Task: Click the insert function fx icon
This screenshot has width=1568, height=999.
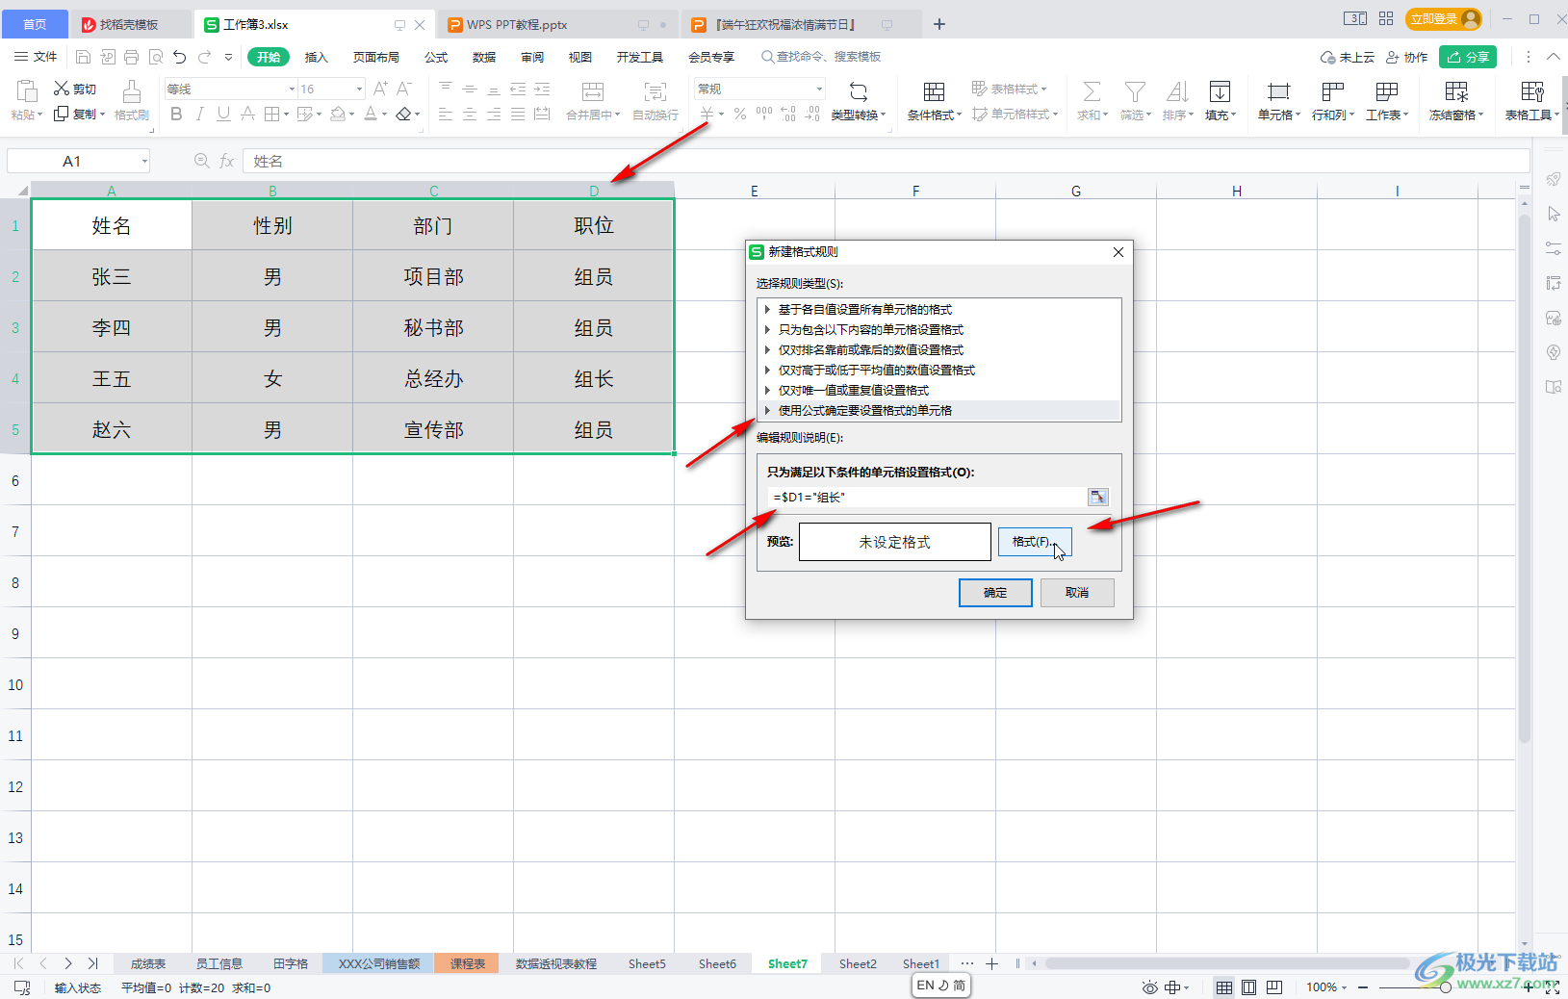Action: coord(227,161)
